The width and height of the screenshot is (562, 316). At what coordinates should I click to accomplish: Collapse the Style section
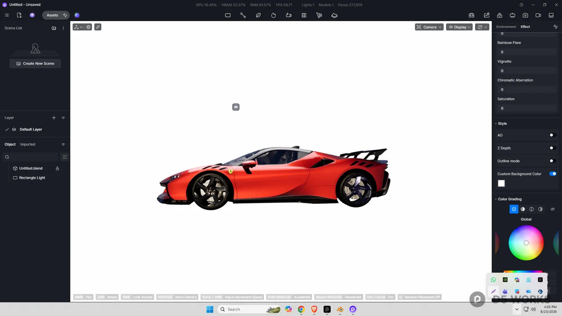[x=496, y=123]
